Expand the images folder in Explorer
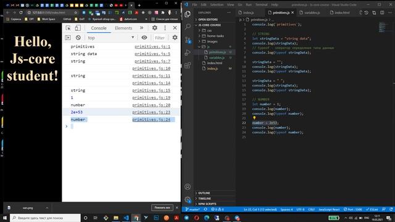395x222 pixels. coord(212,41)
